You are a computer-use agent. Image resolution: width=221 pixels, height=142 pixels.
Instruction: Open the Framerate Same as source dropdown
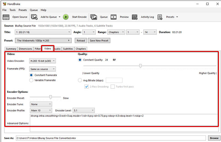(x=43, y=69)
